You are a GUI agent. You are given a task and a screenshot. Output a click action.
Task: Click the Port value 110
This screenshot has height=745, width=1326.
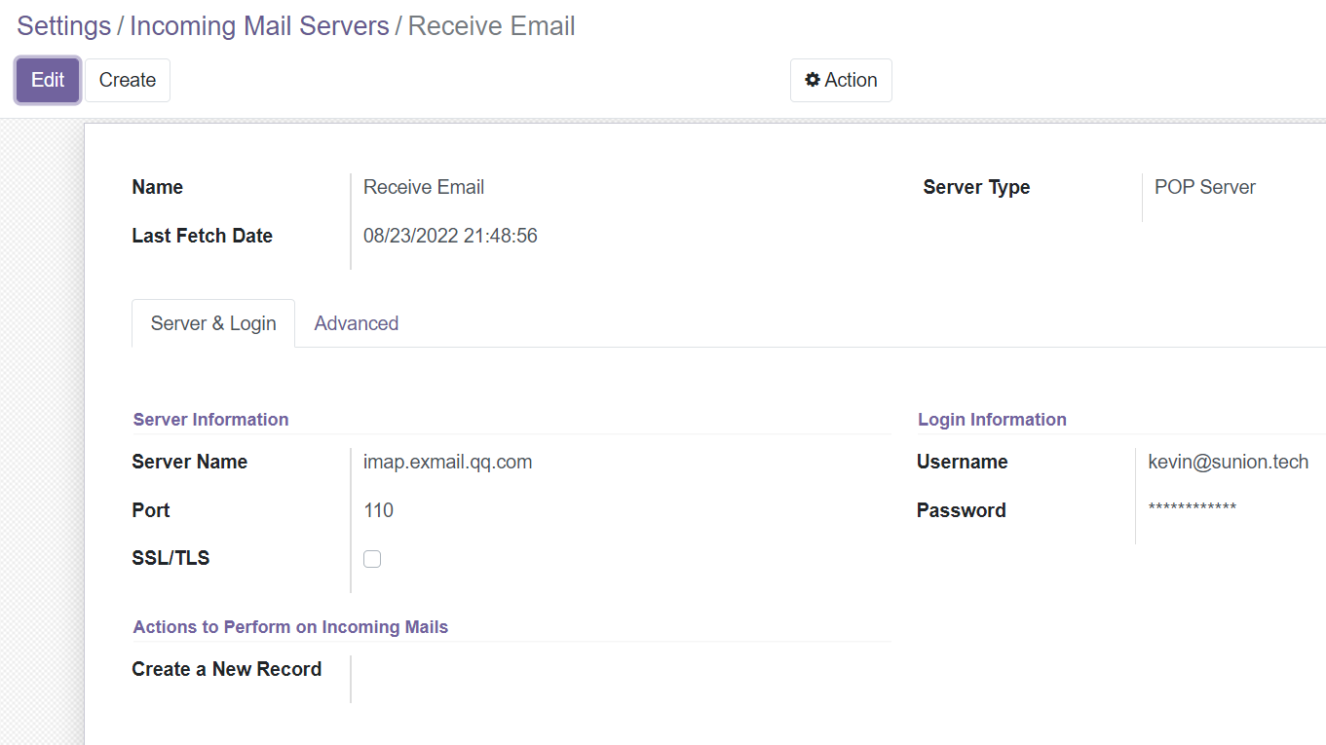coord(378,510)
